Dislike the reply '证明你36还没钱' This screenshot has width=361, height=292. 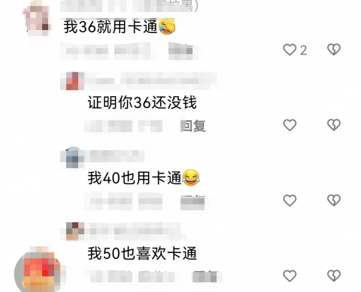[334, 125]
